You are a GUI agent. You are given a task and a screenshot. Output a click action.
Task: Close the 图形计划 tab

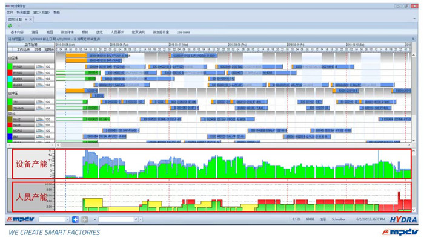point(30,19)
